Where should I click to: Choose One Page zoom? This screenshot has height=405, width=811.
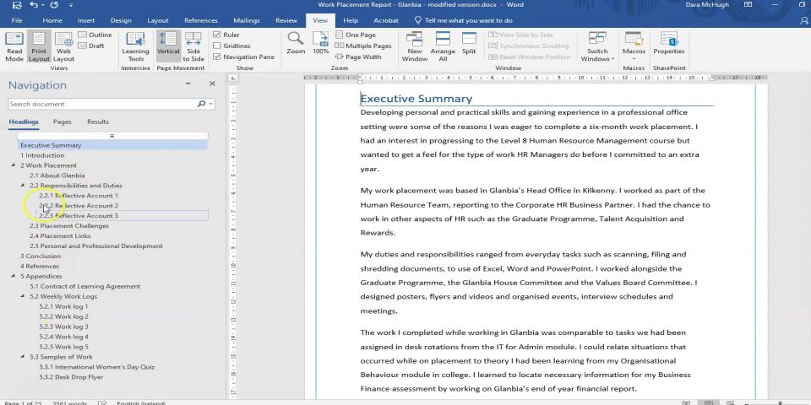(356, 35)
